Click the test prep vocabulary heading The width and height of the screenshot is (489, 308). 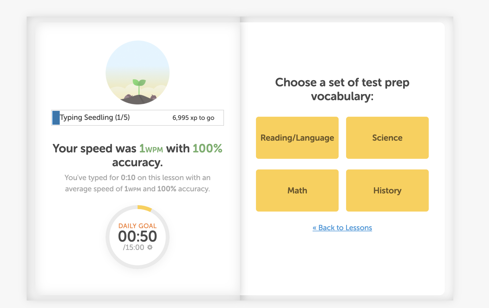pyautogui.click(x=342, y=89)
